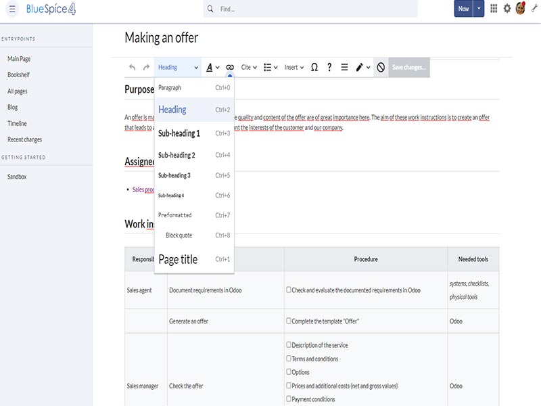Choose 'Sub-heading 1' from format menu

coord(179,133)
